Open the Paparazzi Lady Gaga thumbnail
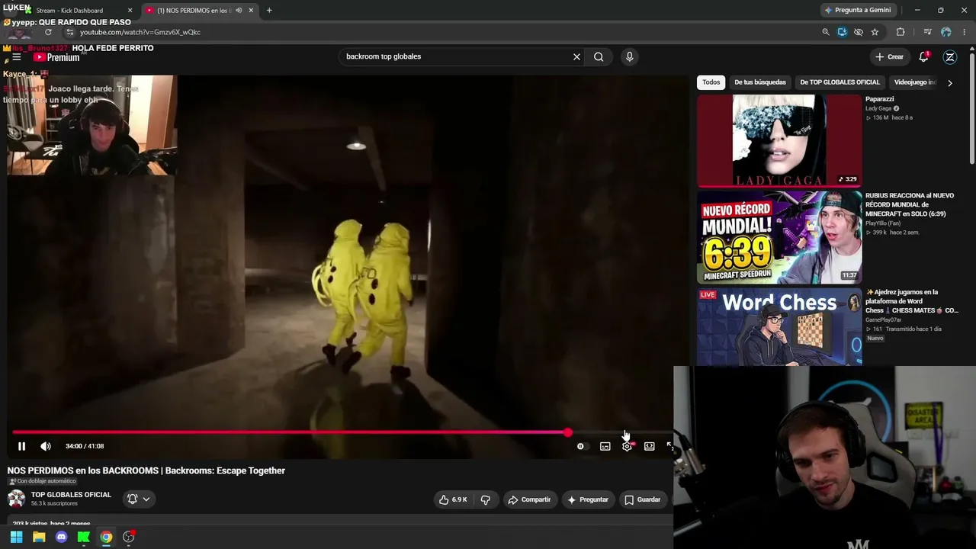Viewport: 976px width, 549px height. pyautogui.click(x=779, y=140)
